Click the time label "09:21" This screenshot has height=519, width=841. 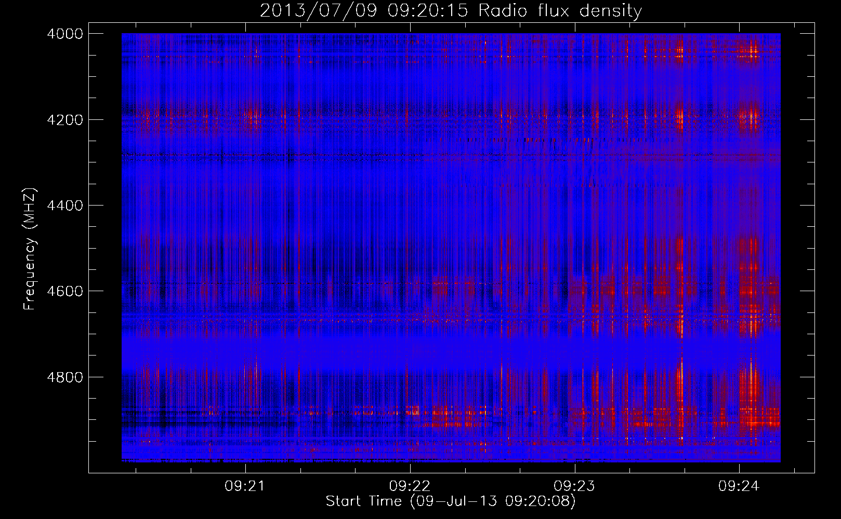(x=244, y=486)
